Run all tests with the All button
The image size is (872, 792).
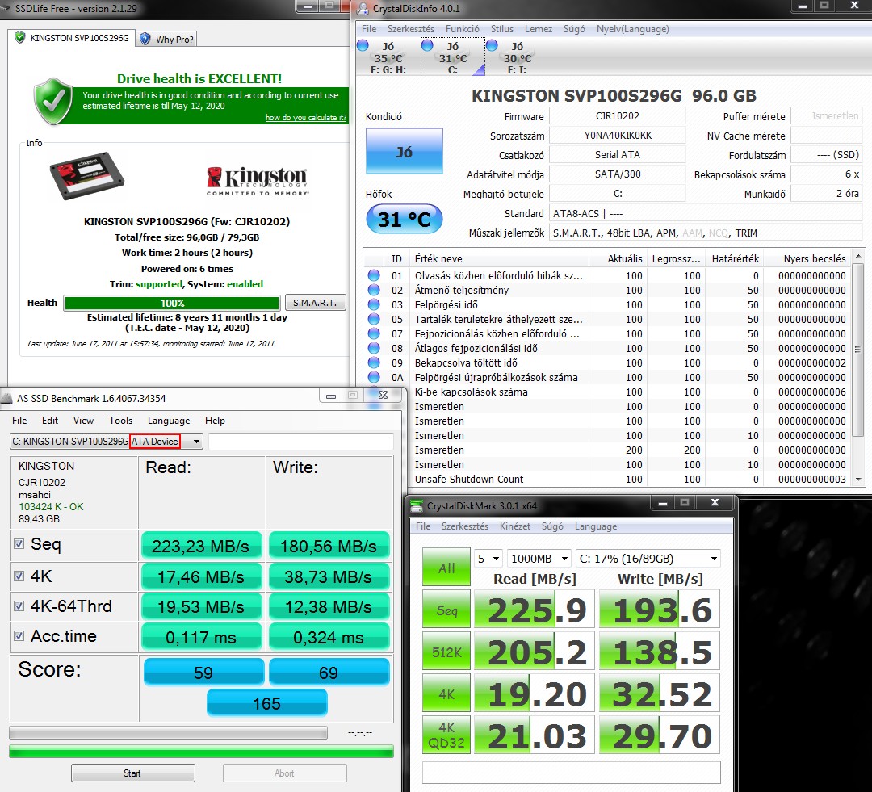(x=446, y=568)
